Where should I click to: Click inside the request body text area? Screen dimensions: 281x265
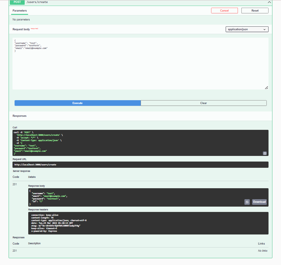coord(140,64)
